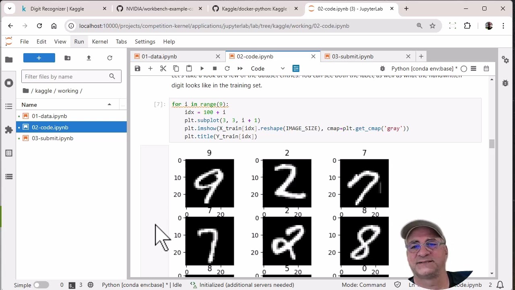Navigate to working in the breadcrumb
Image resolution: width=515 pixels, height=290 pixels.
pos(68,91)
